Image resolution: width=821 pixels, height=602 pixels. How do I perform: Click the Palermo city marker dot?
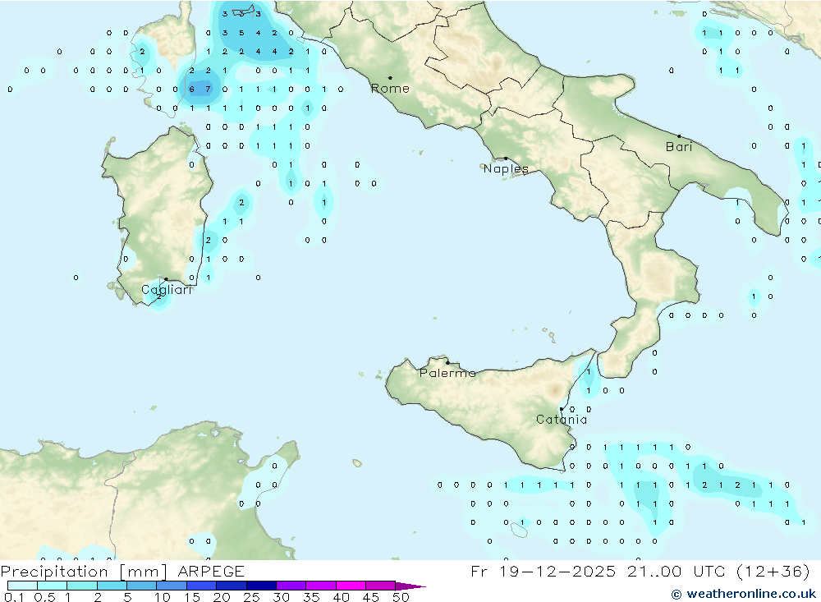(x=447, y=362)
